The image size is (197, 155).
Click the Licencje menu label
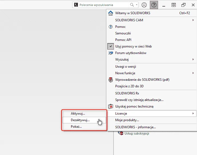tap(121, 114)
